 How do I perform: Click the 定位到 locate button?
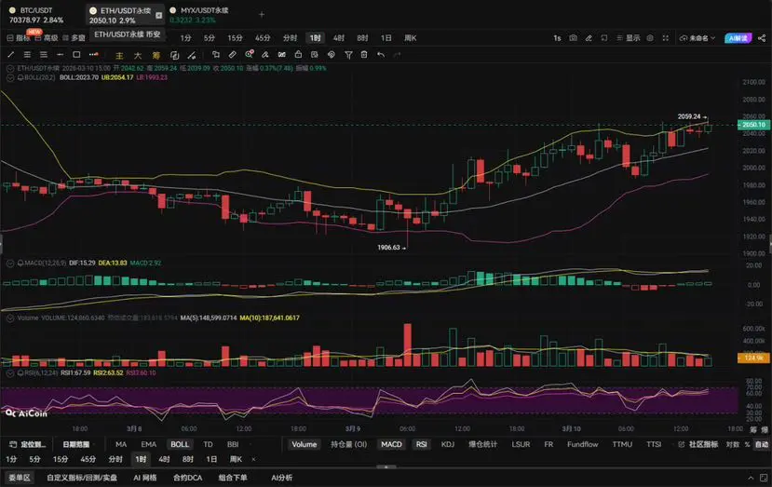pyautogui.click(x=29, y=444)
